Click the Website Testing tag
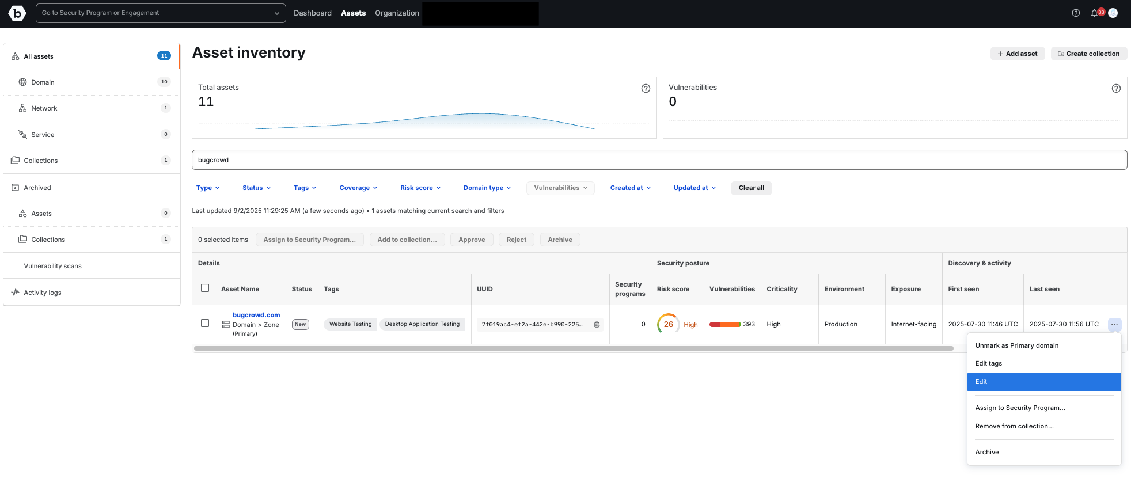Screen dimensions: 1131x490 coord(351,324)
